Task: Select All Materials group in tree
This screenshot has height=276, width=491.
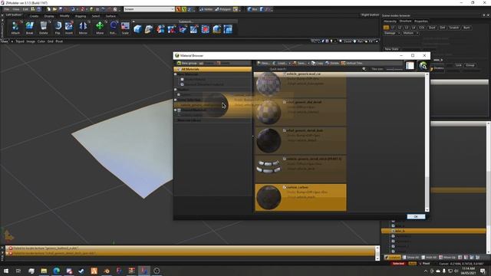Action: coord(213,69)
